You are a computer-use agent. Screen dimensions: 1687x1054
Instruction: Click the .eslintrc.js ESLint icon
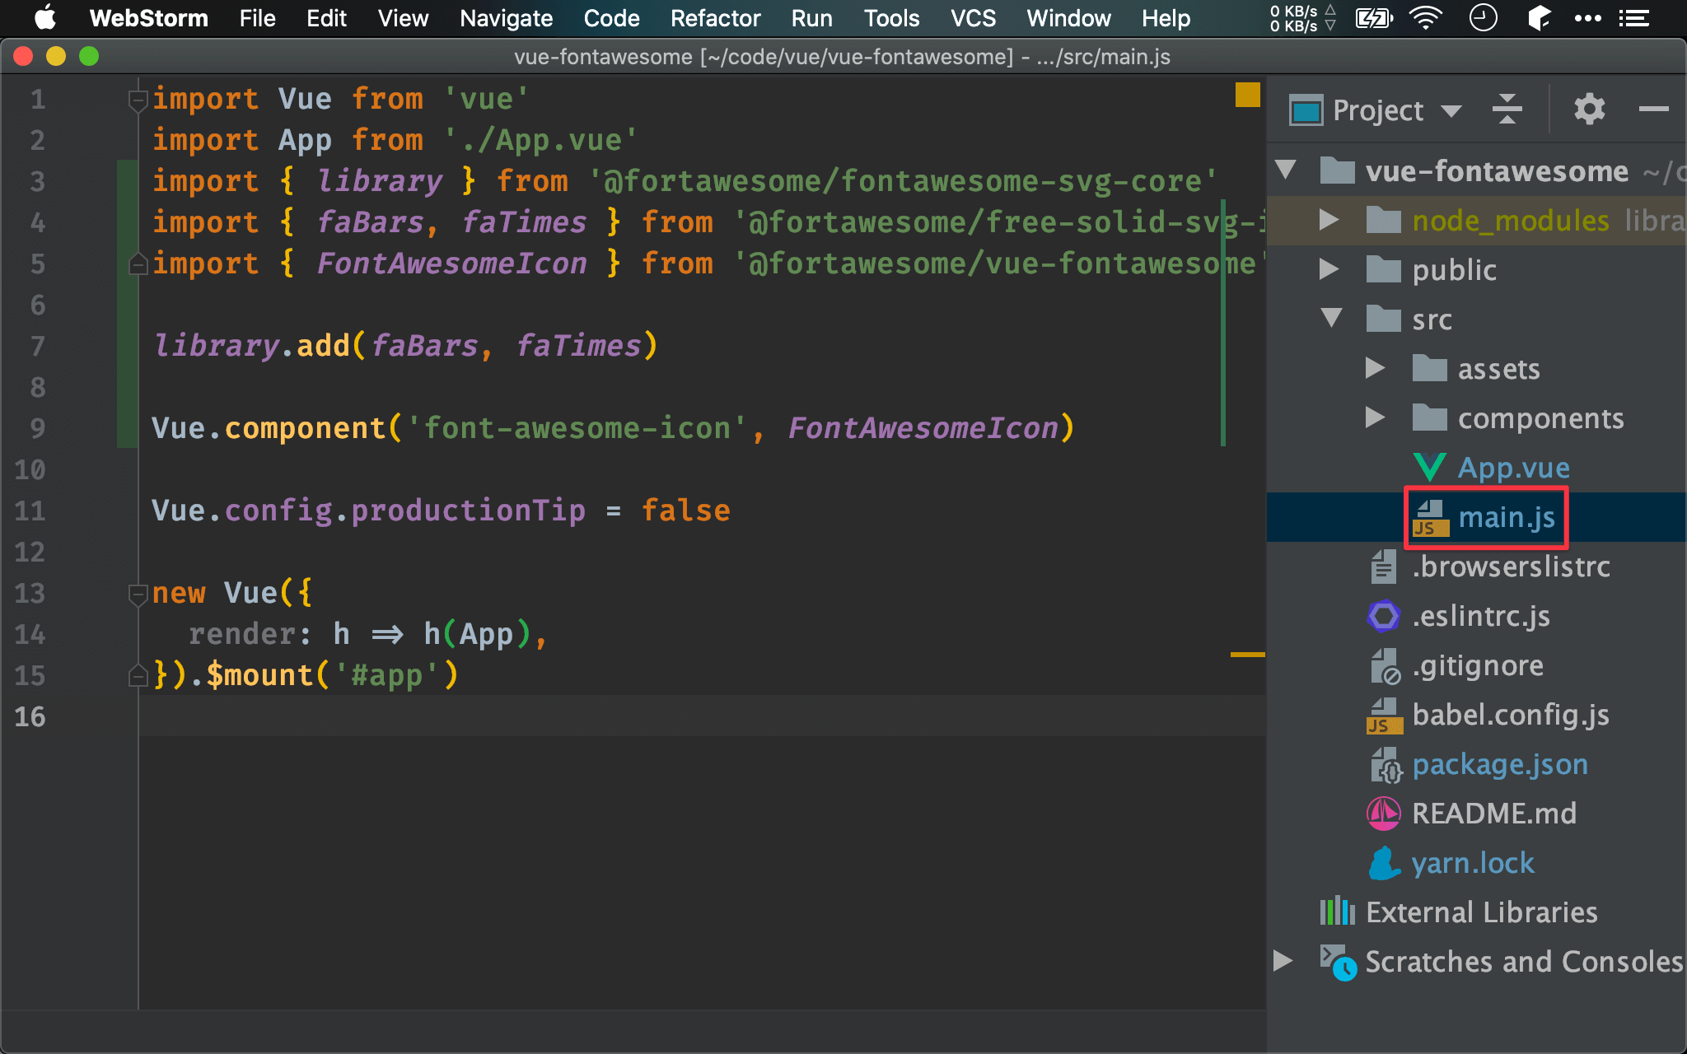click(x=1383, y=616)
